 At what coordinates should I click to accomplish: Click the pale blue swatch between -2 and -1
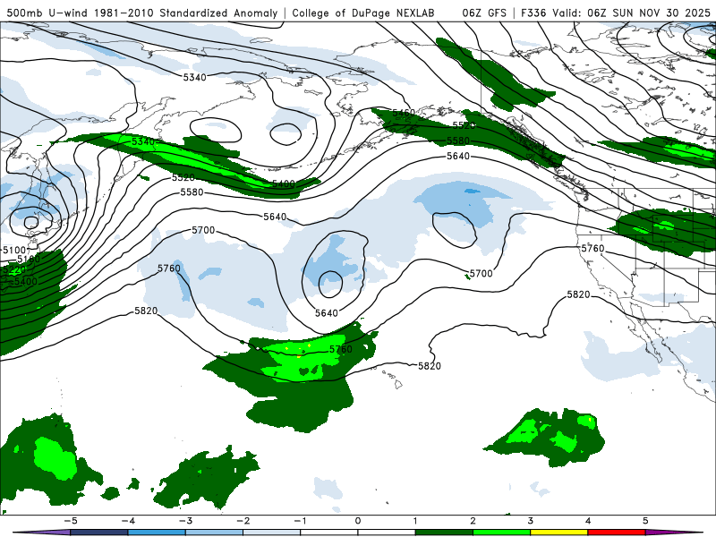[272, 533]
